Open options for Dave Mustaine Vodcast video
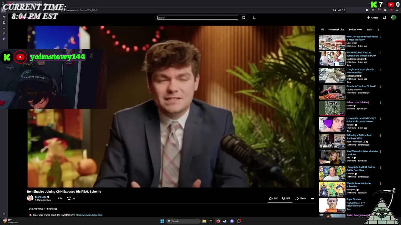This screenshot has width=401, height=225. (x=381, y=152)
